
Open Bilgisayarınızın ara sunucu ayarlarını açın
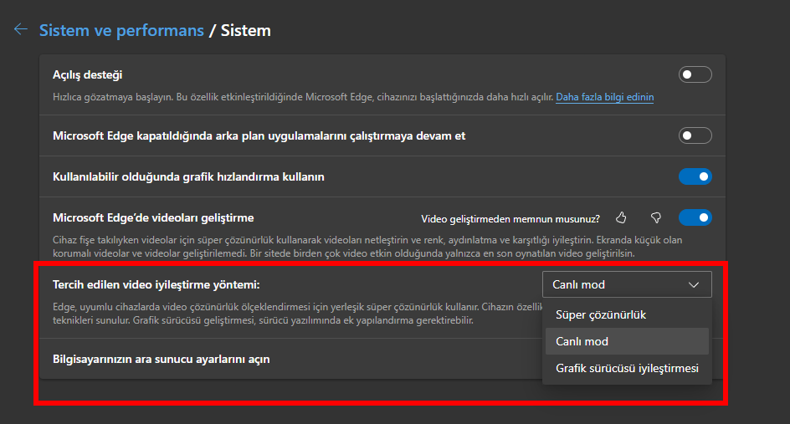click(x=162, y=359)
